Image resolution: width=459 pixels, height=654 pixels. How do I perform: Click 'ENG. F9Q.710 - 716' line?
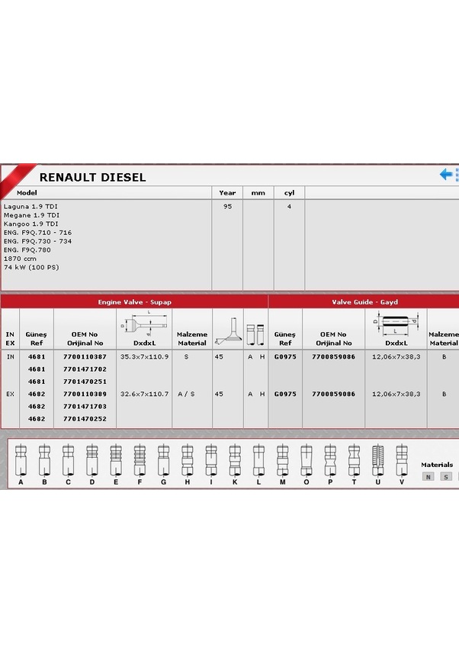coord(37,233)
